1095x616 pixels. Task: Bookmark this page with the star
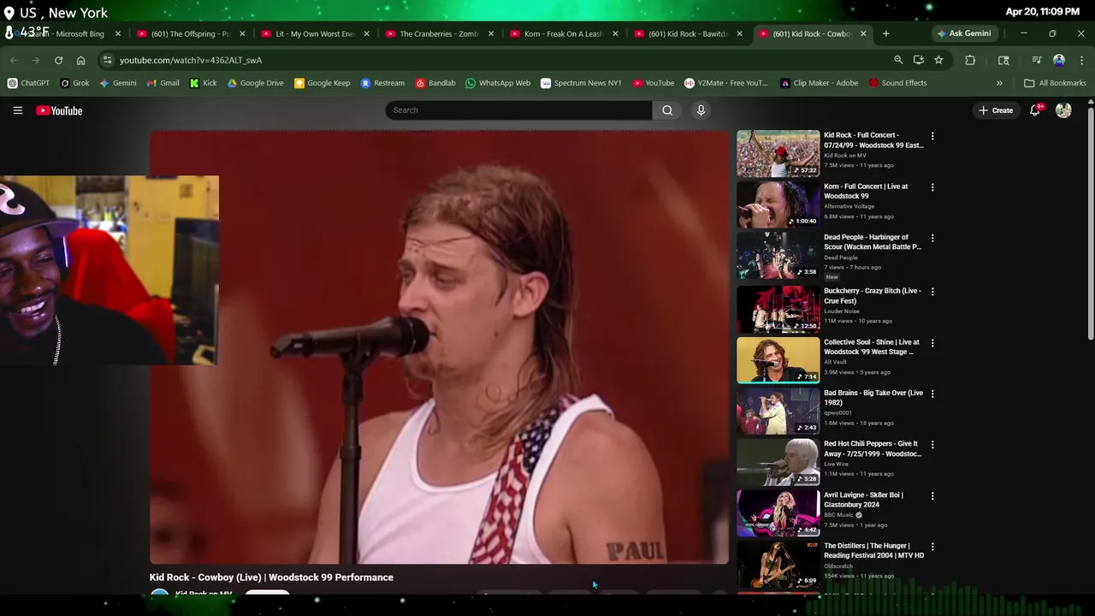click(938, 60)
